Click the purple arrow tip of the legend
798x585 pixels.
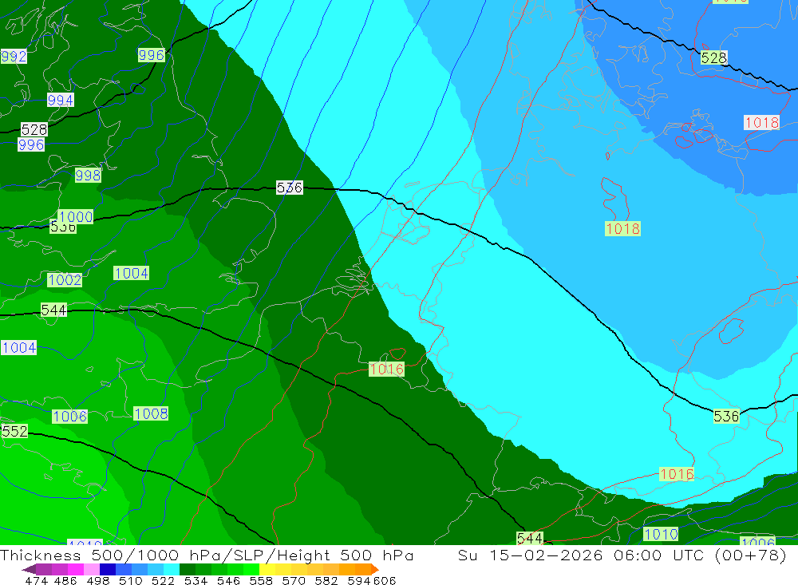pyautogui.click(x=29, y=569)
